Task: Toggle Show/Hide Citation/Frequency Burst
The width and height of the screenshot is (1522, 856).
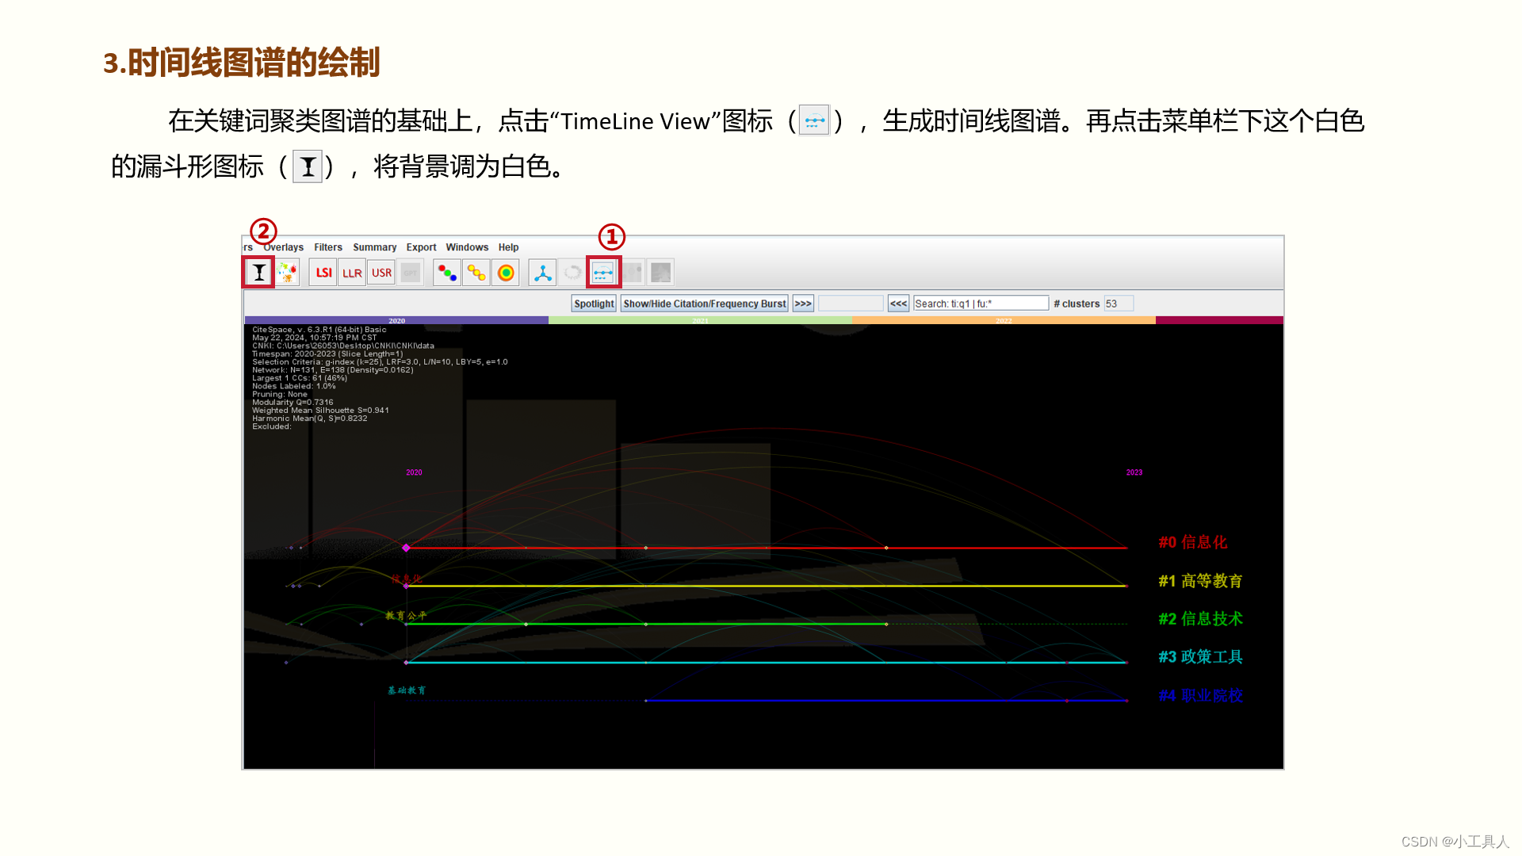Action: pyautogui.click(x=704, y=304)
